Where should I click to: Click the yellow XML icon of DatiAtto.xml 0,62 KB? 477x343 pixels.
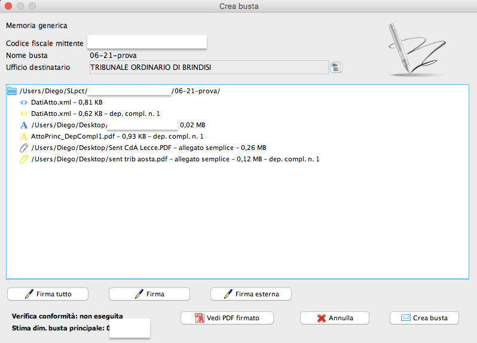pos(24,114)
